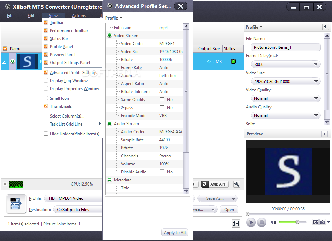This screenshot has width=332, height=241.
Task: Select the Video Codec MPEG-4 value
Action: [x=167, y=43]
